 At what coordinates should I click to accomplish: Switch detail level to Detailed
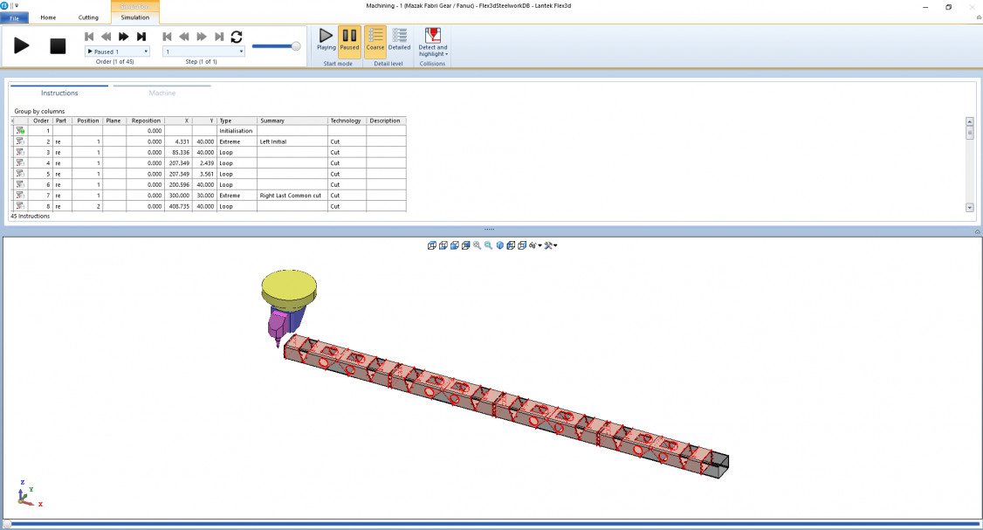pos(399,41)
